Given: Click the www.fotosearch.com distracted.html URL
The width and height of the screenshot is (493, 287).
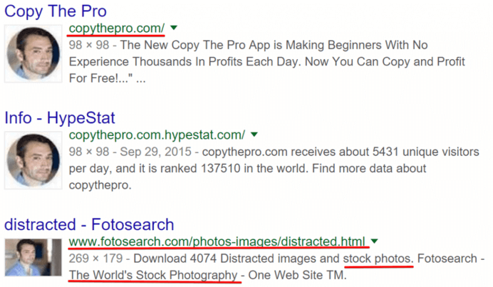Looking at the screenshot, I should (x=217, y=241).
